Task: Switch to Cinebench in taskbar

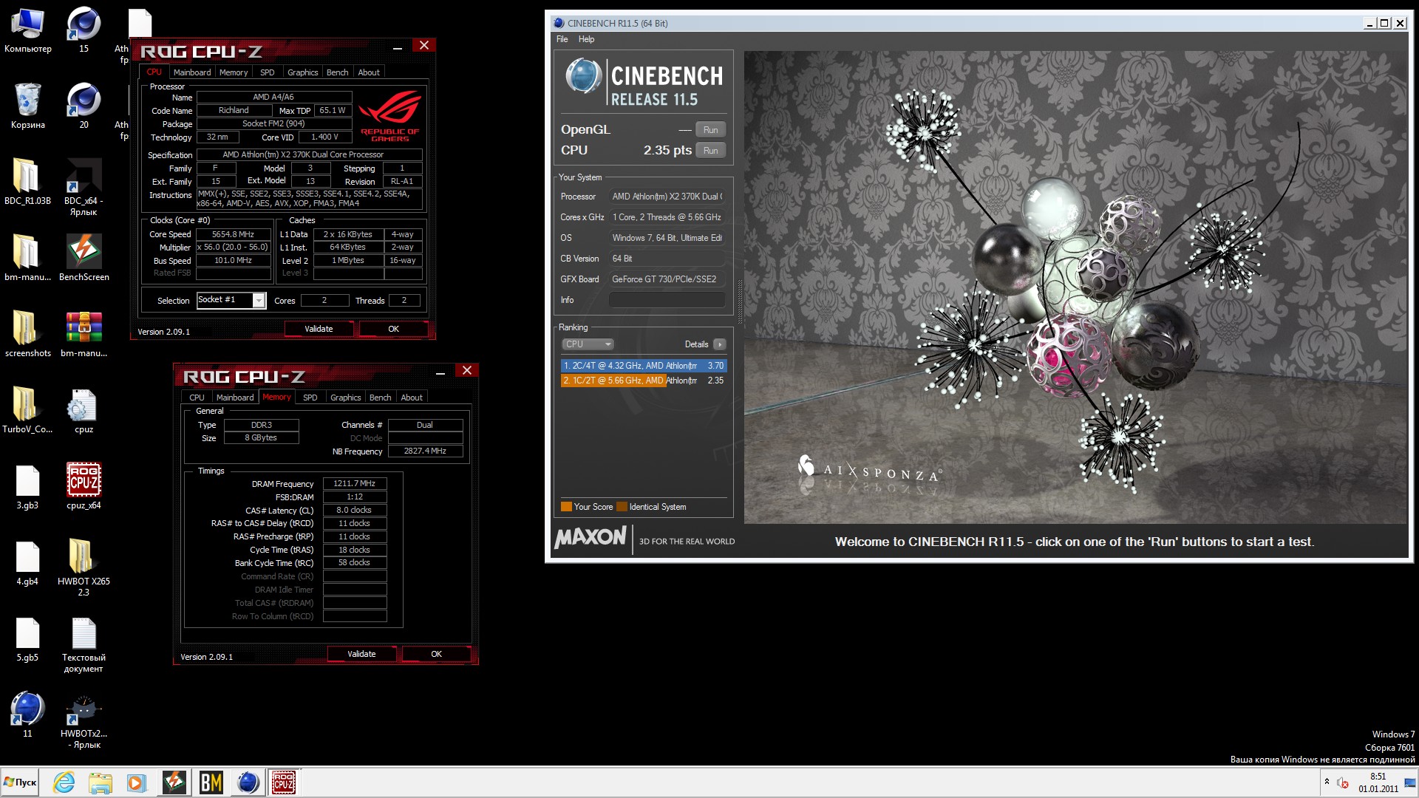Action: click(x=248, y=782)
